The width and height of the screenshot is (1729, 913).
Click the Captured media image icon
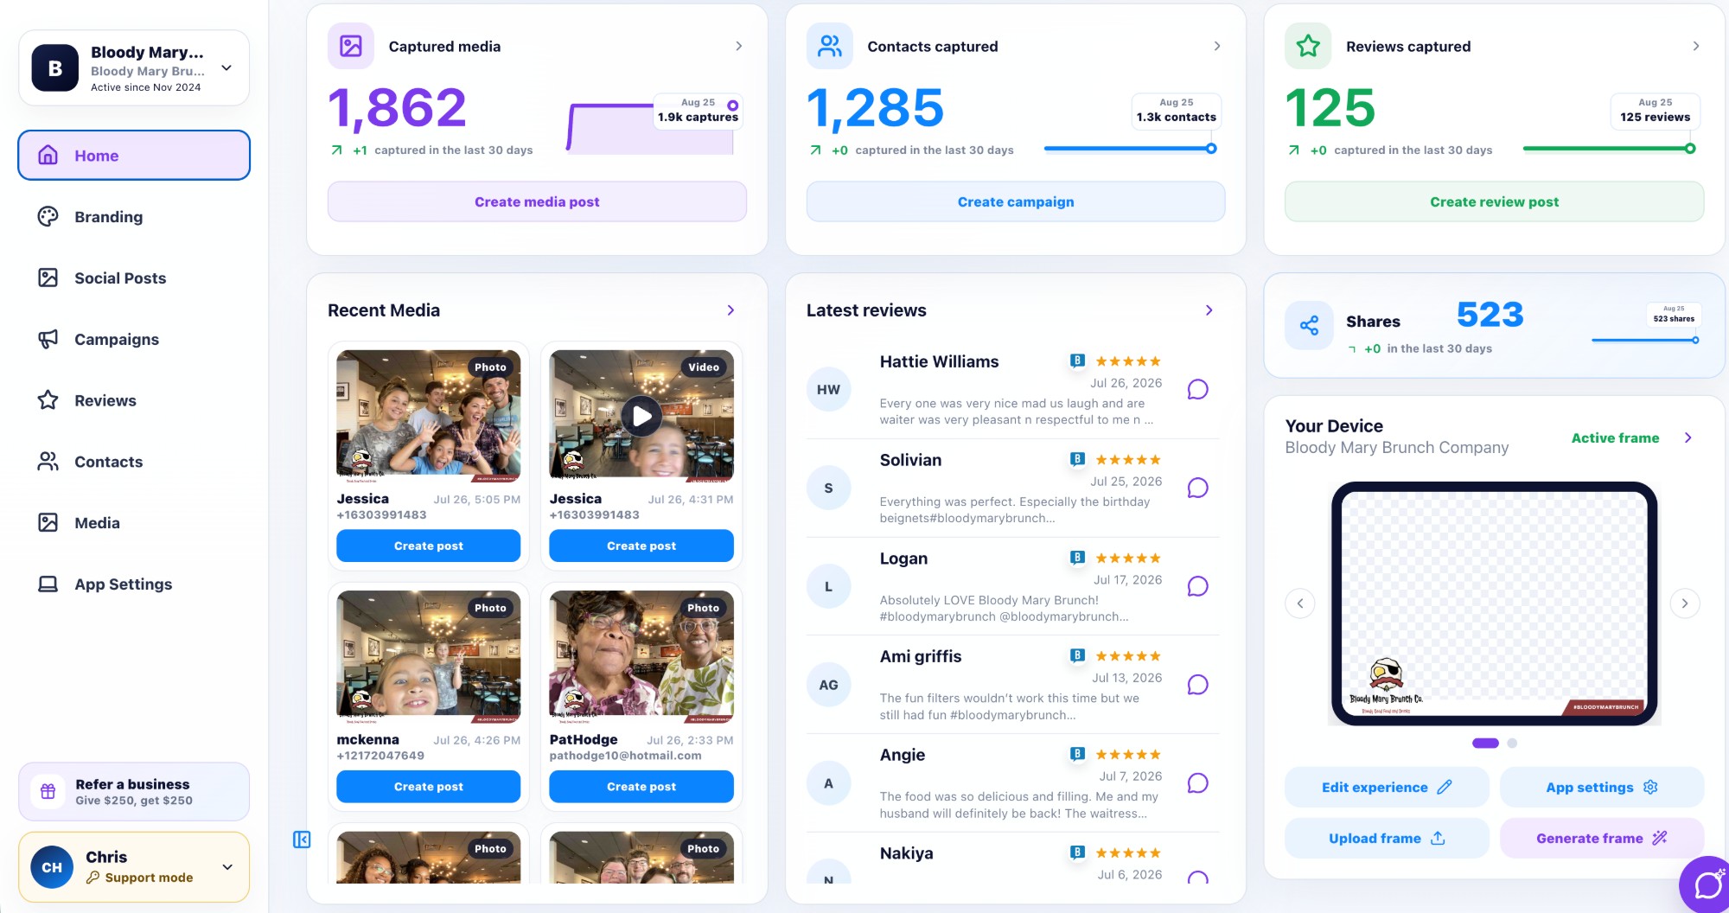351,46
